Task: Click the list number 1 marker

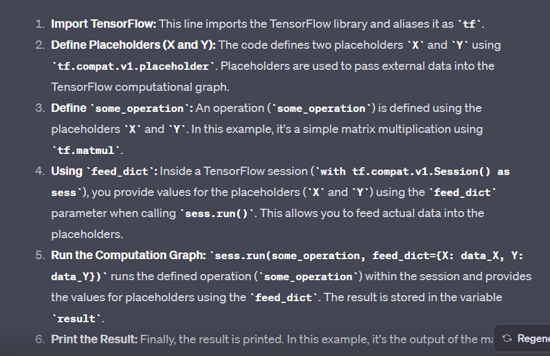Action: pos(40,25)
